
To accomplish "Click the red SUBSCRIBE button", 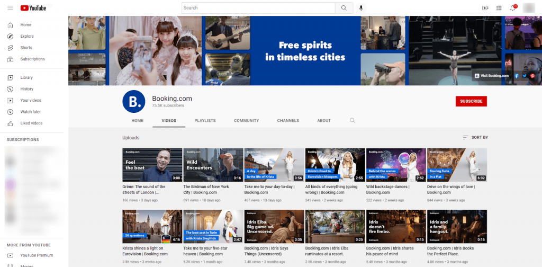I will coord(471,101).
